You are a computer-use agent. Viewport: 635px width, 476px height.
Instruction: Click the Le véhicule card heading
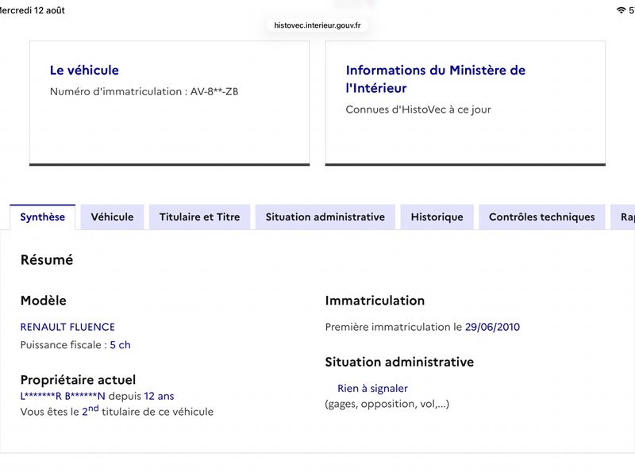coord(84,70)
